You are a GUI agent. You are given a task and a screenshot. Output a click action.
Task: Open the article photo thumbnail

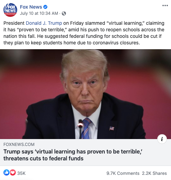click(x=85, y=94)
